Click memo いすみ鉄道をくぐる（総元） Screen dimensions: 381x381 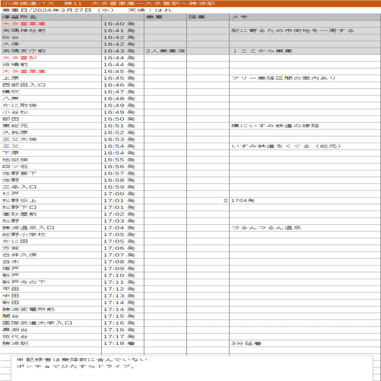pyautogui.click(x=286, y=146)
